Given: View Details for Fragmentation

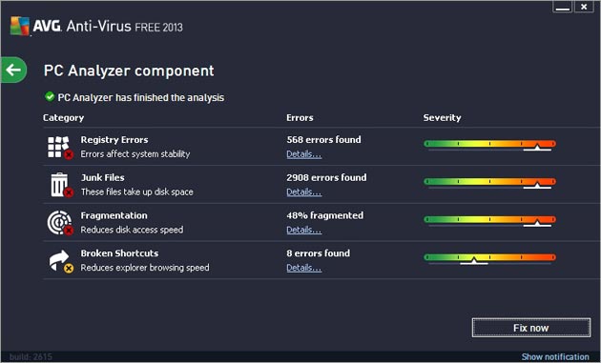Looking at the screenshot, I should 304,231.
